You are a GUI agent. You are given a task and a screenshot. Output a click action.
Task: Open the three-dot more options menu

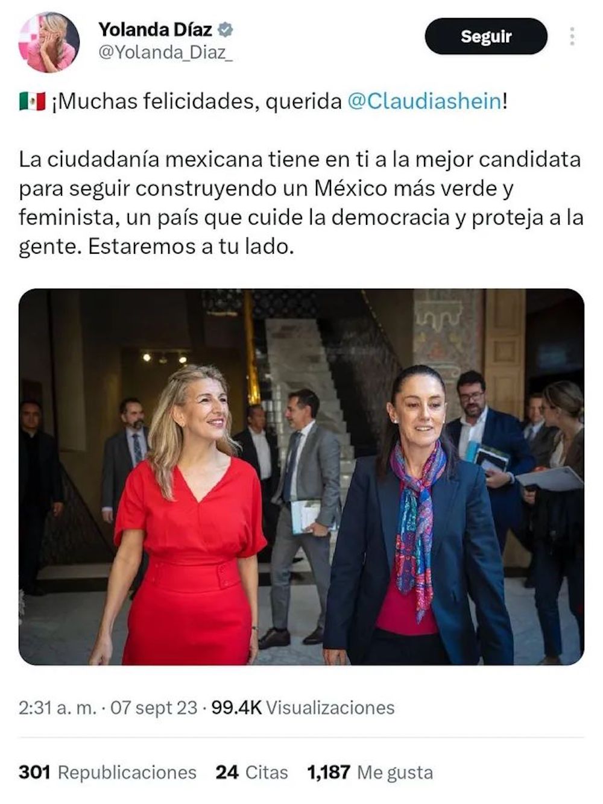572,36
